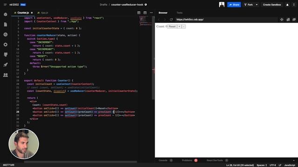Click the editor layout toggle icon
This screenshot has width=298, height=167.
tap(145, 13)
